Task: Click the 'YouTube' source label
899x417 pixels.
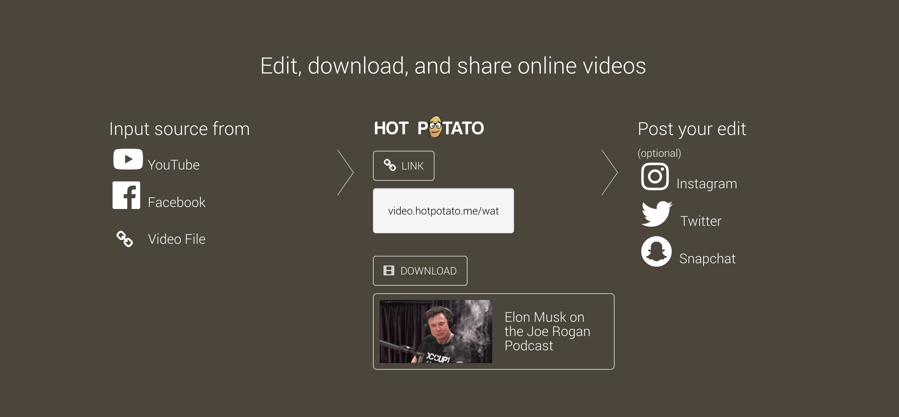Action: [x=173, y=165]
